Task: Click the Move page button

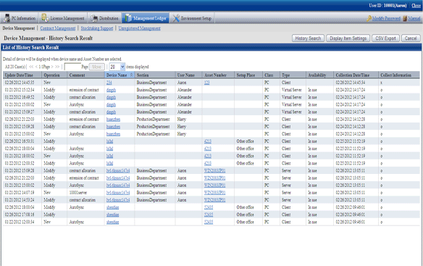Action: pyautogui.click(x=96, y=67)
